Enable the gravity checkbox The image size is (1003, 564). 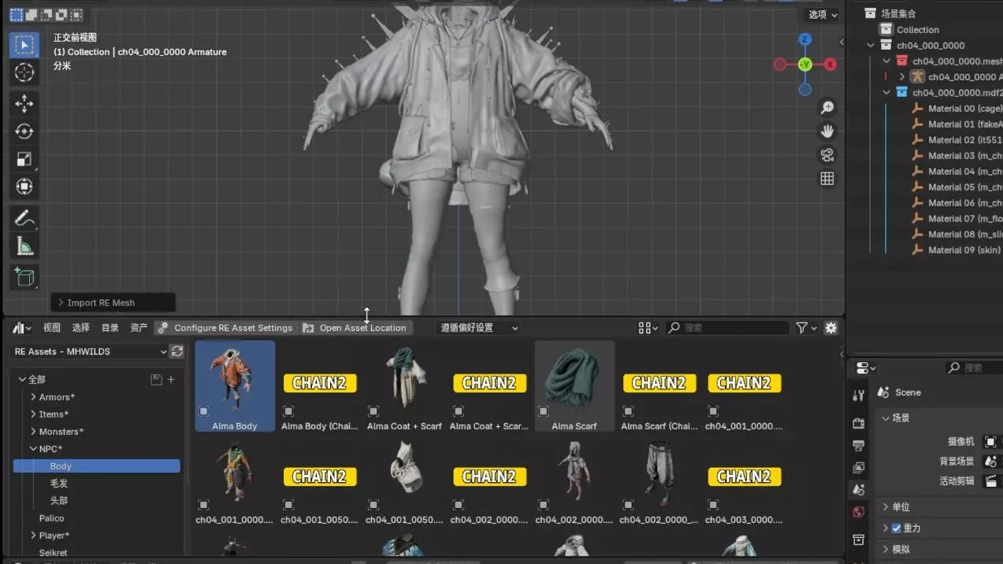click(x=896, y=528)
